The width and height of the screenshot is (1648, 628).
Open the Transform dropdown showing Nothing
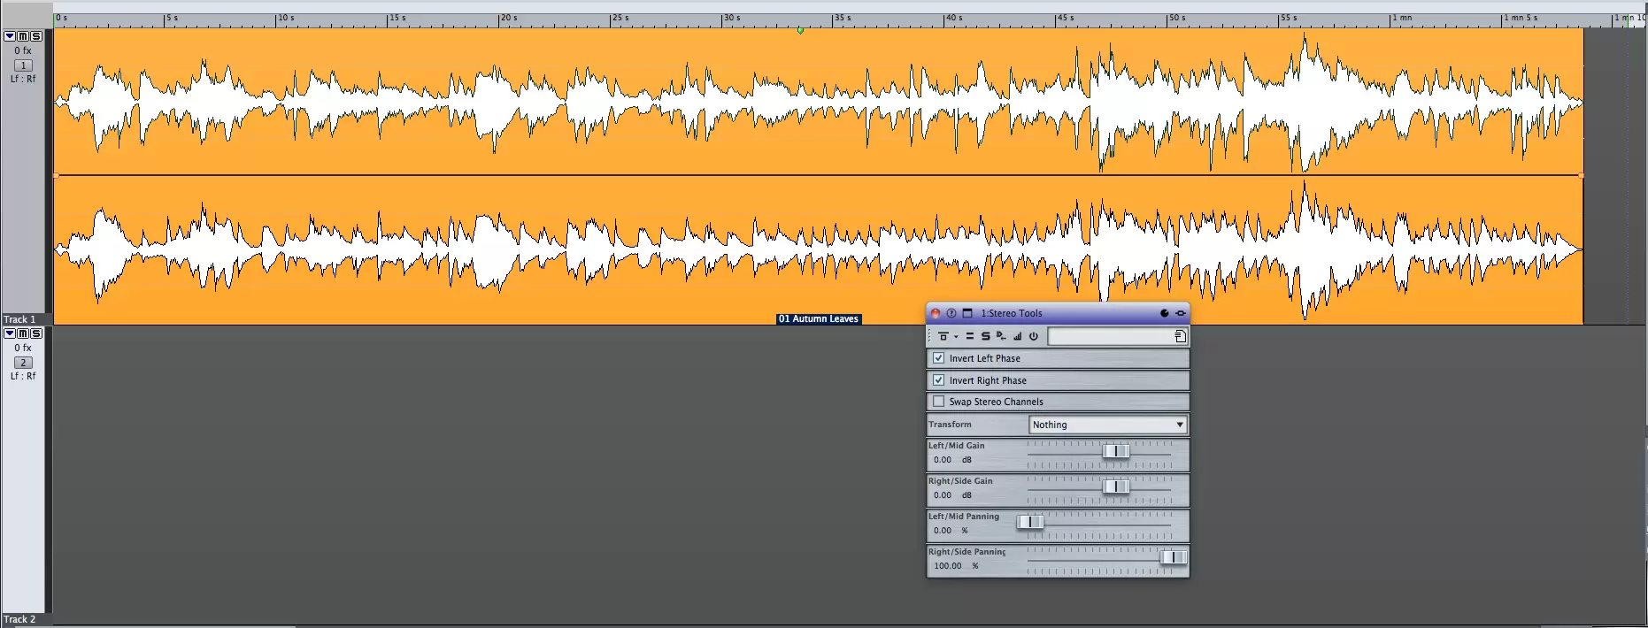click(1107, 425)
